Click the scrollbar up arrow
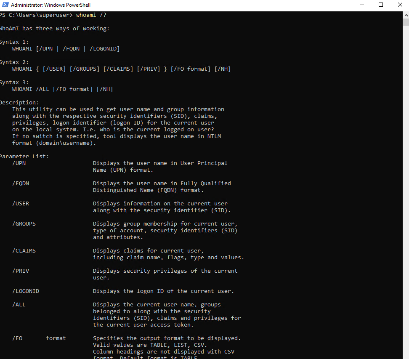 (406, 15)
